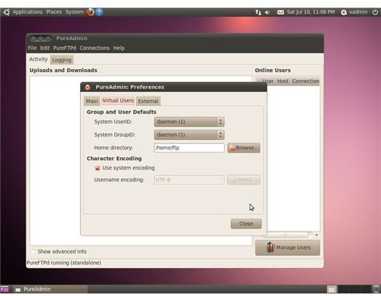Open the System menu

[74, 12]
